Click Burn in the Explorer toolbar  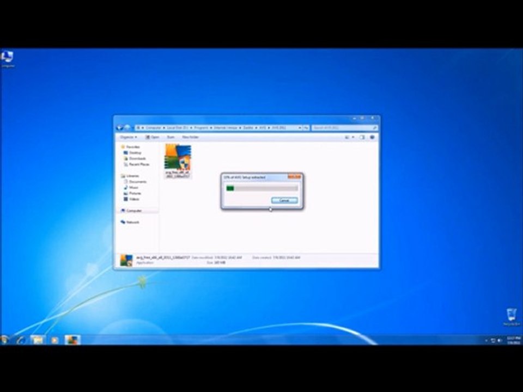171,137
